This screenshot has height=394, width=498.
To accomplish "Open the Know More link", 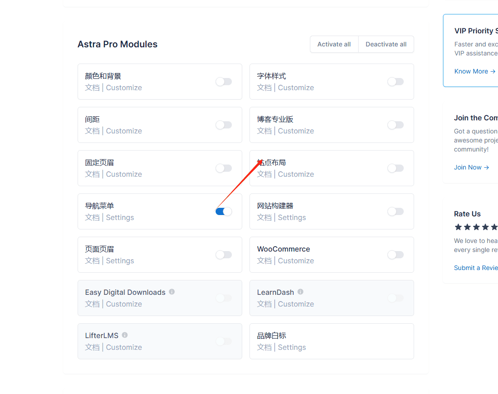I will (x=475, y=71).
